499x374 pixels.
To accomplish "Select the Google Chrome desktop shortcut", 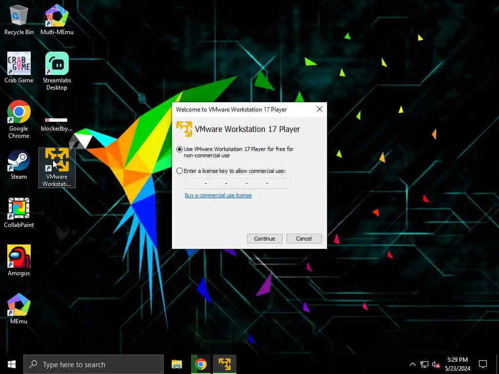I will pos(19,119).
